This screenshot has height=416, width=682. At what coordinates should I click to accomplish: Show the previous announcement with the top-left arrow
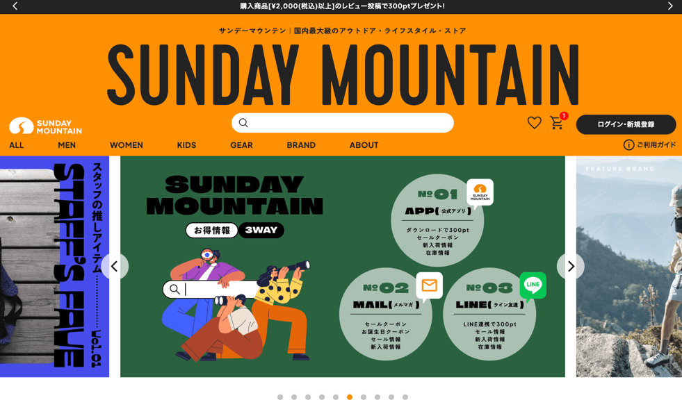pos(15,6)
